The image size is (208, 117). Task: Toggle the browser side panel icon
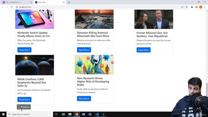(x=196, y=7)
